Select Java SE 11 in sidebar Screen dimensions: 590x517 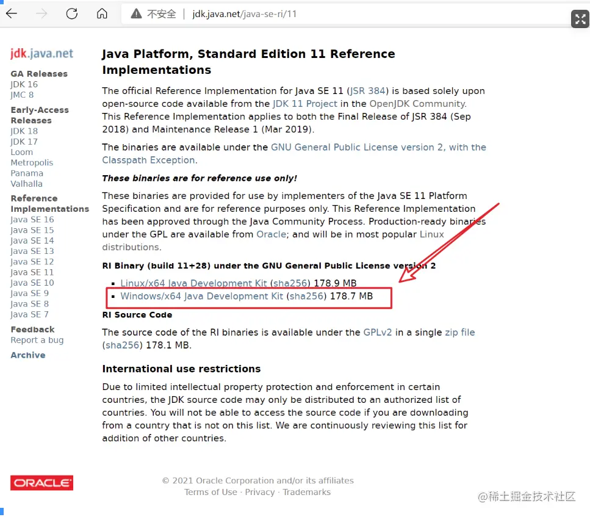(x=32, y=272)
